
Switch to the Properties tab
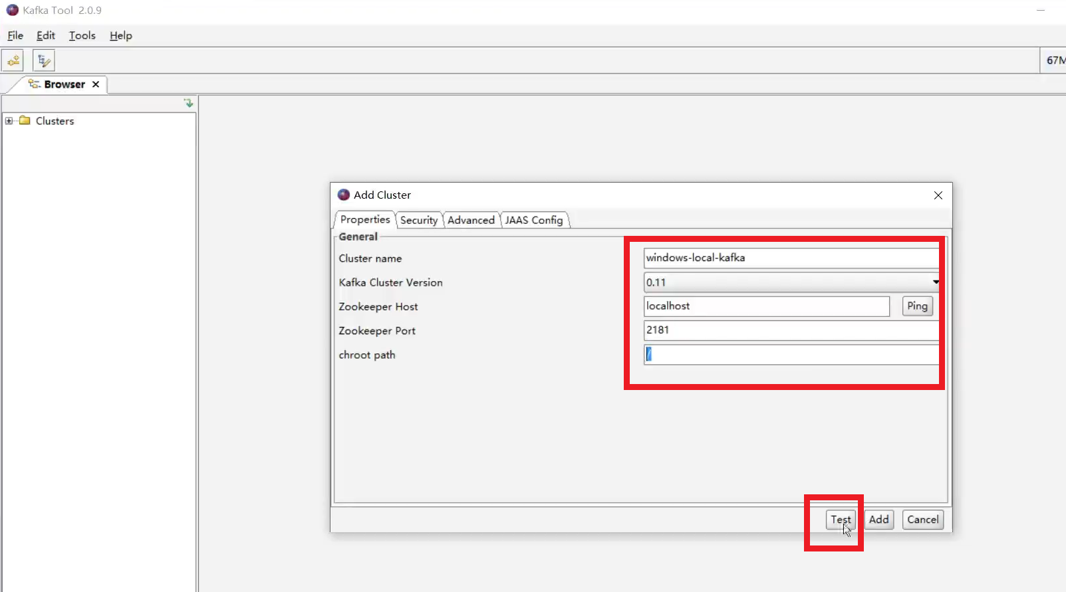click(x=364, y=219)
